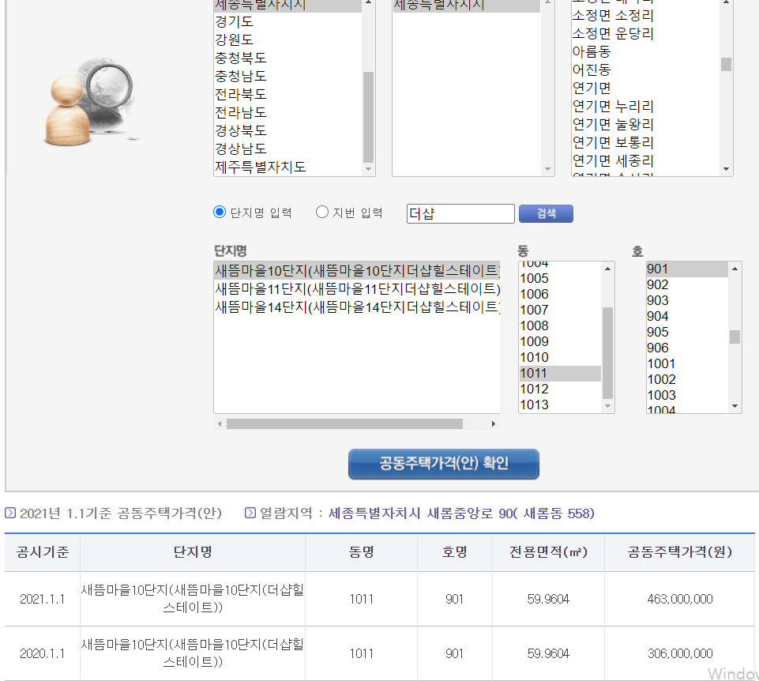759x681 pixels.
Task: Click district list scroll-down arrow
Action: coord(726,169)
